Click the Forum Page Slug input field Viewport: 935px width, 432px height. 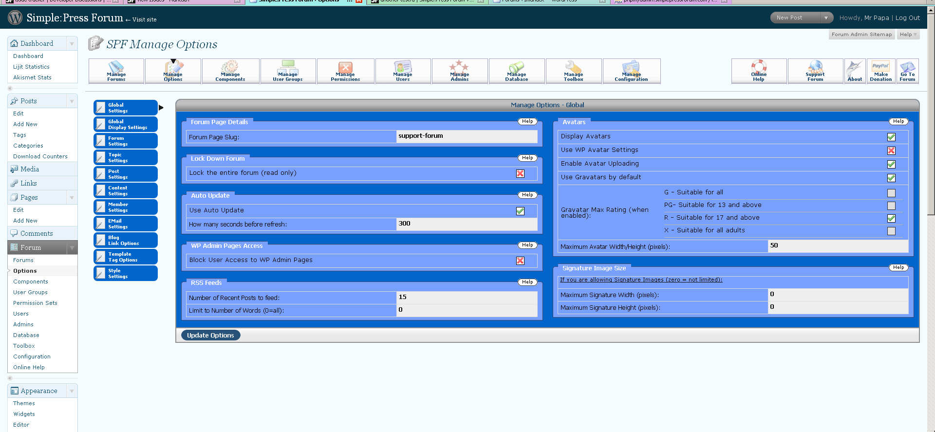(467, 136)
